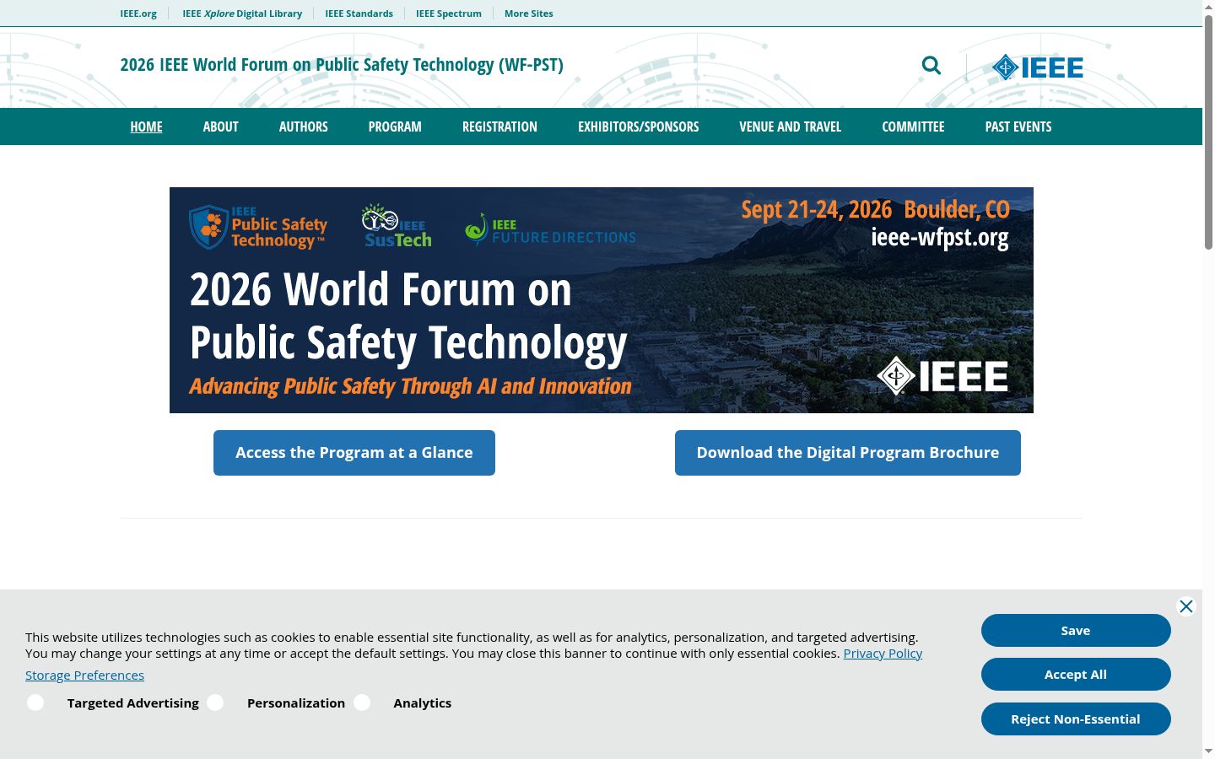Screen dimensions: 1215x759
Task: Click the COMMITTEE navigation item
Action: (x=913, y=126)
